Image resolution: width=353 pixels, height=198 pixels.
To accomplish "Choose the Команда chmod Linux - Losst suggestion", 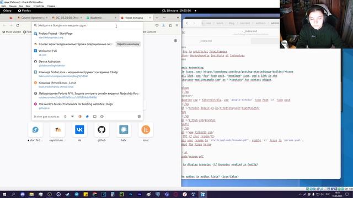I will coord(87,85).
